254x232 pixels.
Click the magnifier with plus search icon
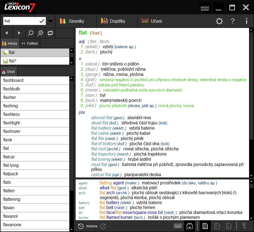click(x=40, y=33)
